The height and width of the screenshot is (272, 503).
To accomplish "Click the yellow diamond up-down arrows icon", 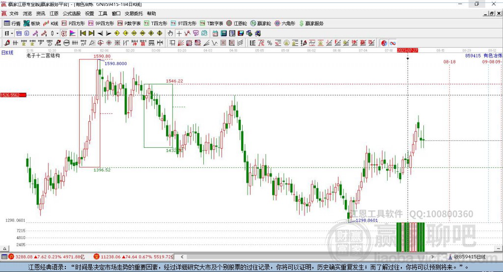I will pos(160,33).
